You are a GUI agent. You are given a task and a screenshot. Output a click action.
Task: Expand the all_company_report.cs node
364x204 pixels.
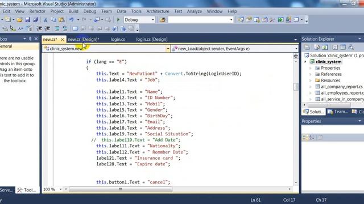pyautogui.click(x=311, y=87)
